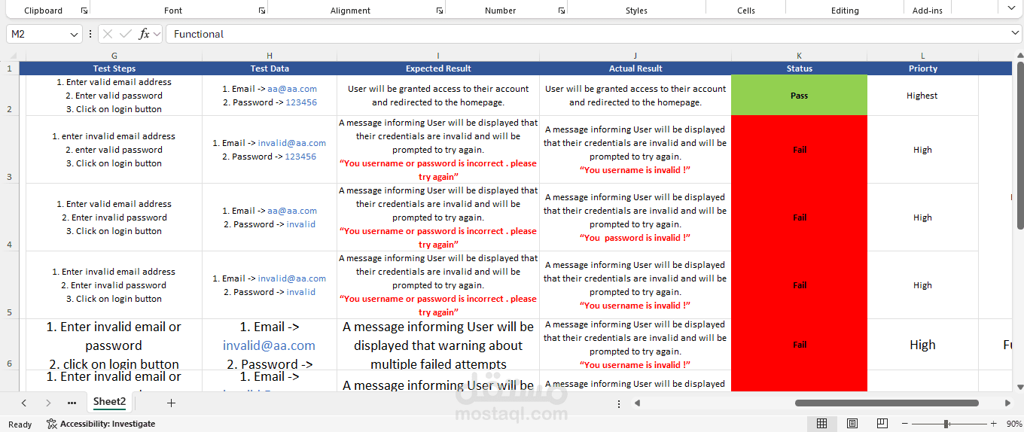Select row 3 header
Viewport: 1024px width, 432px height.
pos(9,149)
